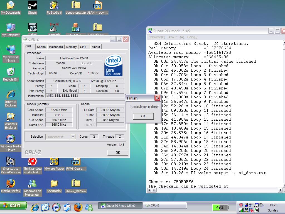Click the Version 1.43 label
285x214 pixels.
[116, 145]
